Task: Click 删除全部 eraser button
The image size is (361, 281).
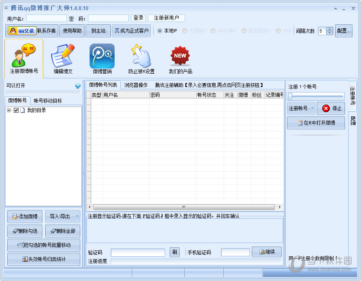Action: tap(63, 231)
